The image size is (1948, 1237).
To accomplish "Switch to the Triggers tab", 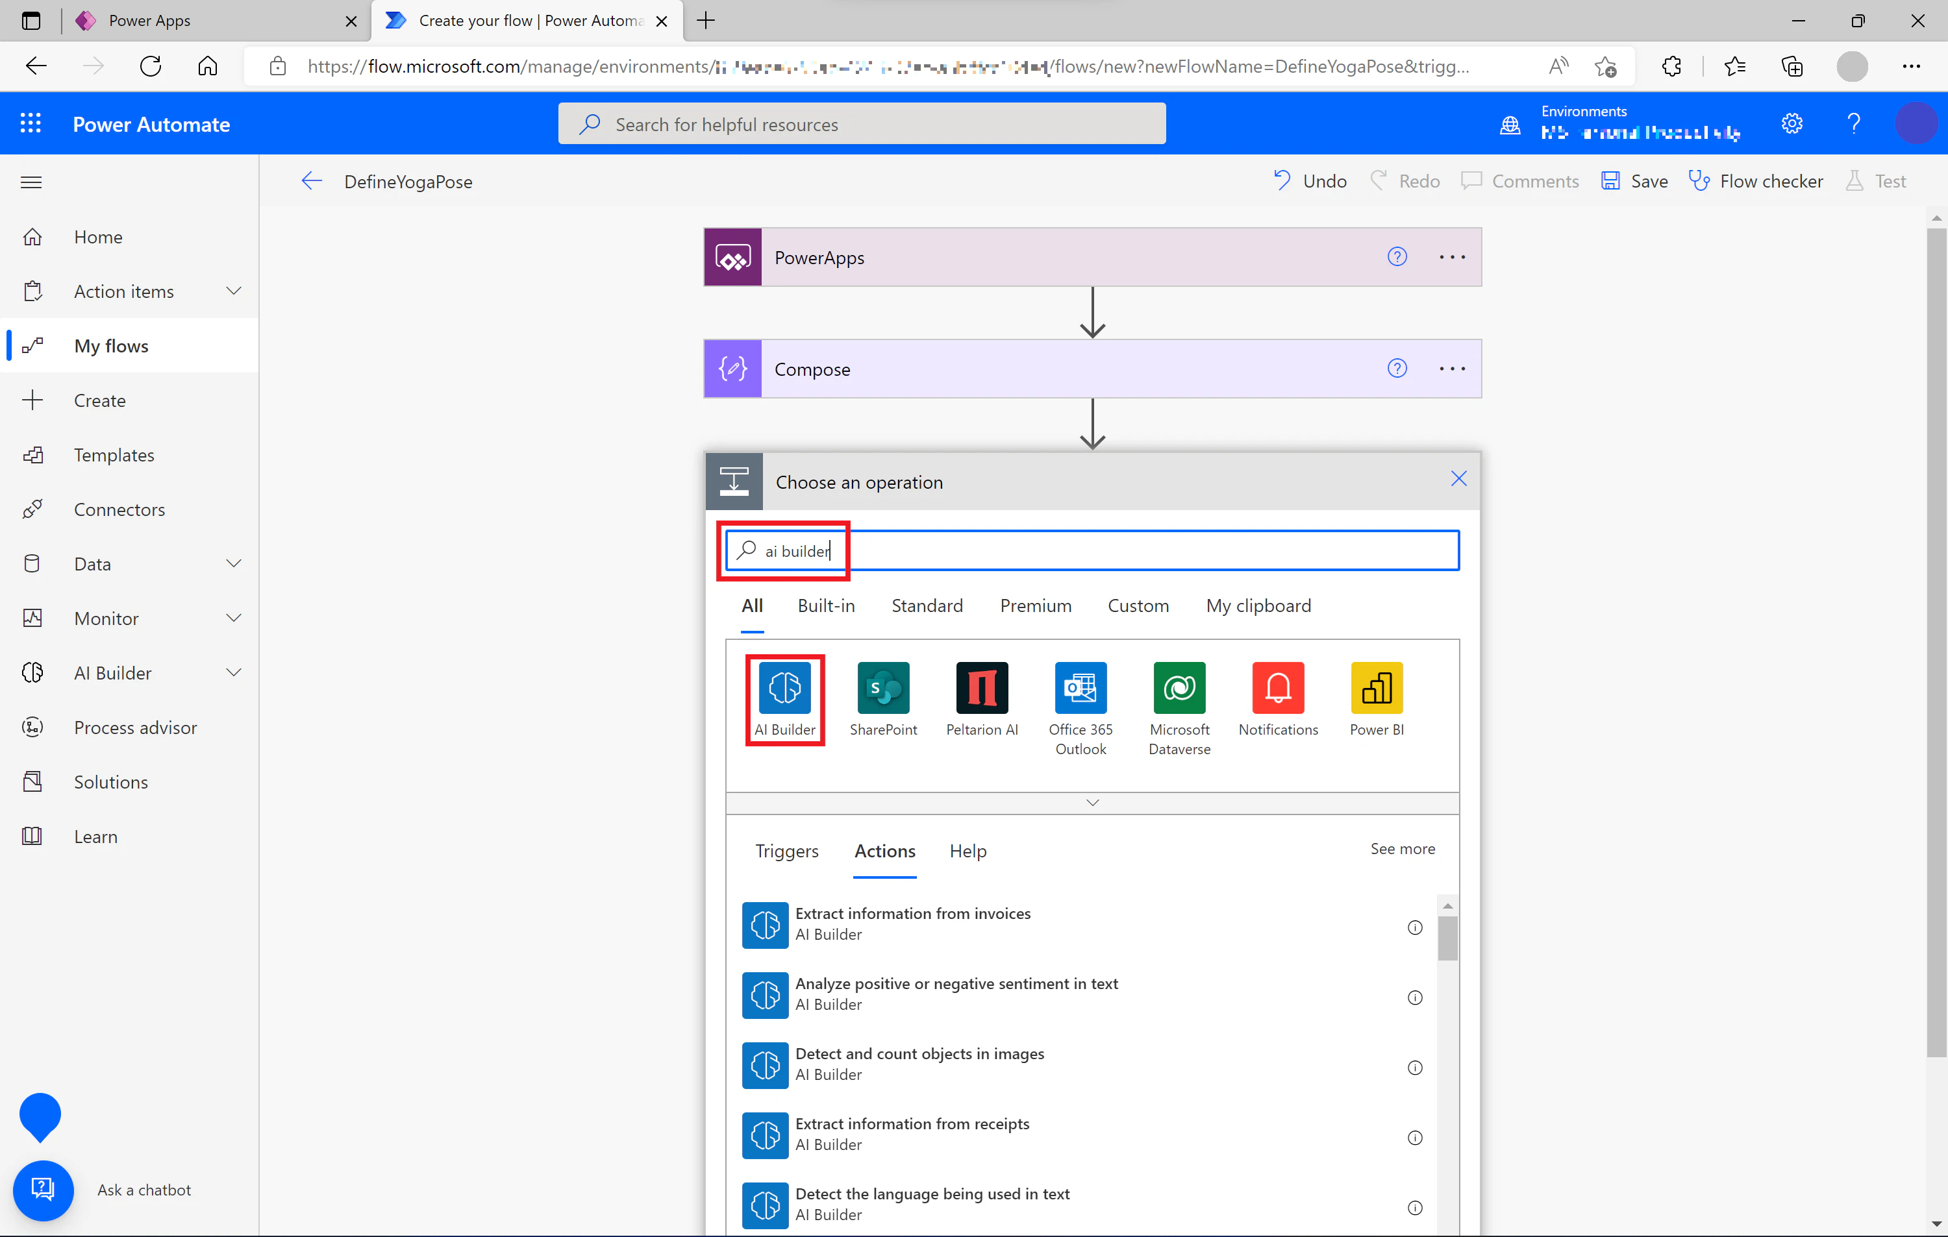I will tap(786, 851).
